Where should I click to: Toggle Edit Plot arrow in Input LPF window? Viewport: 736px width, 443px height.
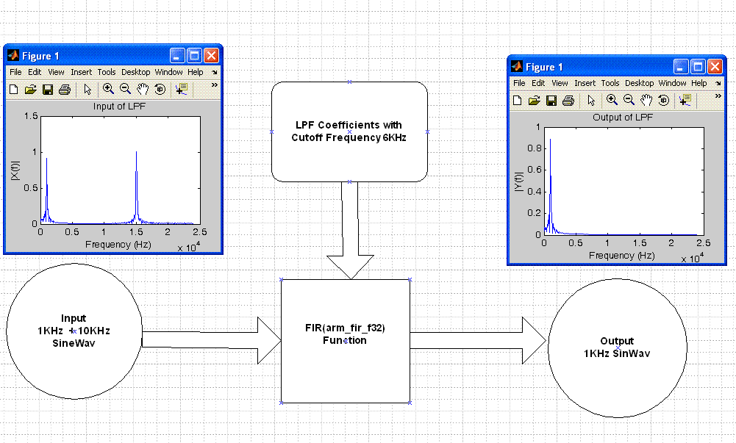(x=87, y=90)
